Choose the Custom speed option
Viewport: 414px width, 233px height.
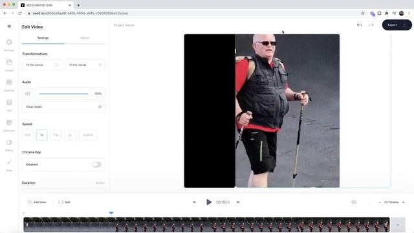pyautogui.click(x=88, y=135)
